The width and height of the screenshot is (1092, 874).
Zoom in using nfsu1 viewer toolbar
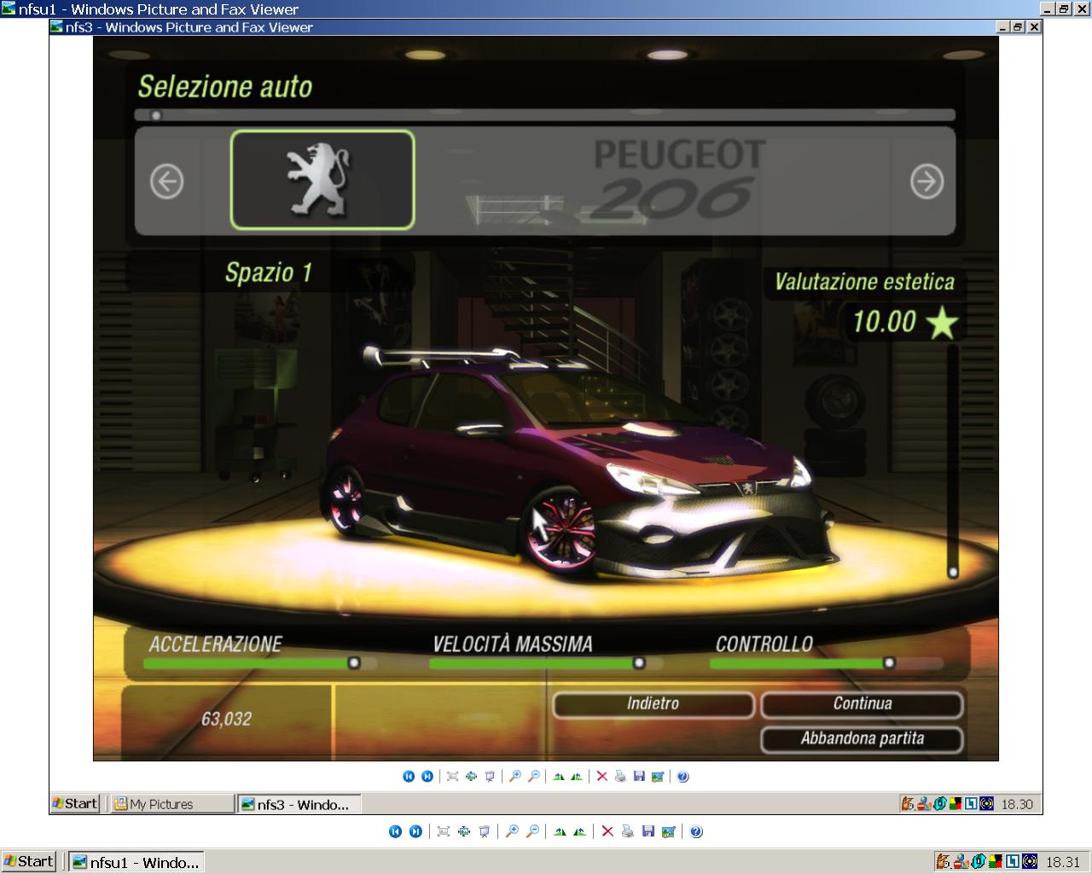click(512, 831)
